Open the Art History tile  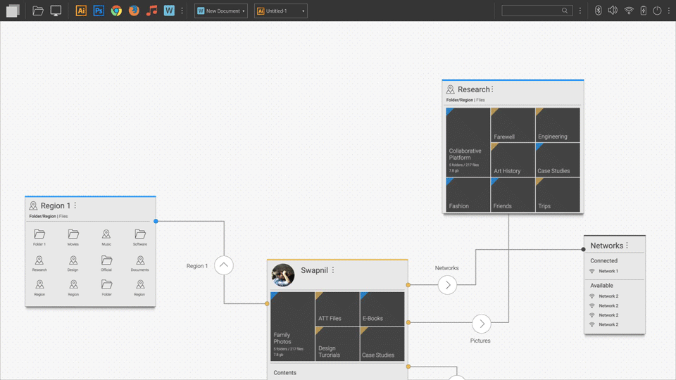(x=513, y=160)
